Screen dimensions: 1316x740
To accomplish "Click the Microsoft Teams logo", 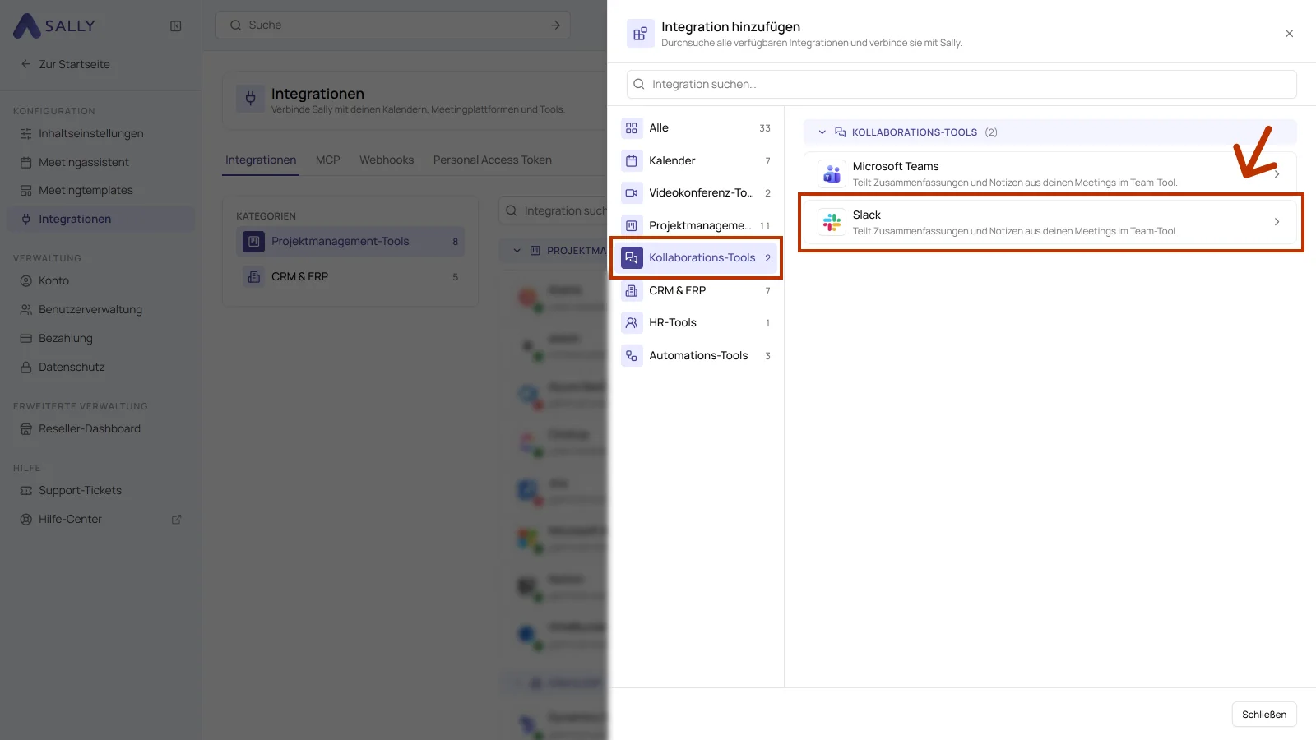I will click(x=832, y=173).
